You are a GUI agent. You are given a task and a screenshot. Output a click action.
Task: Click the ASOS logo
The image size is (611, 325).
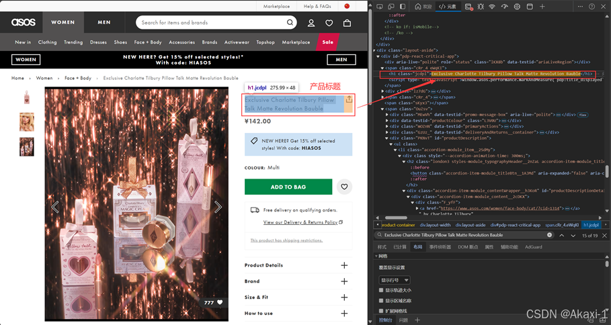tap(24, 22)
